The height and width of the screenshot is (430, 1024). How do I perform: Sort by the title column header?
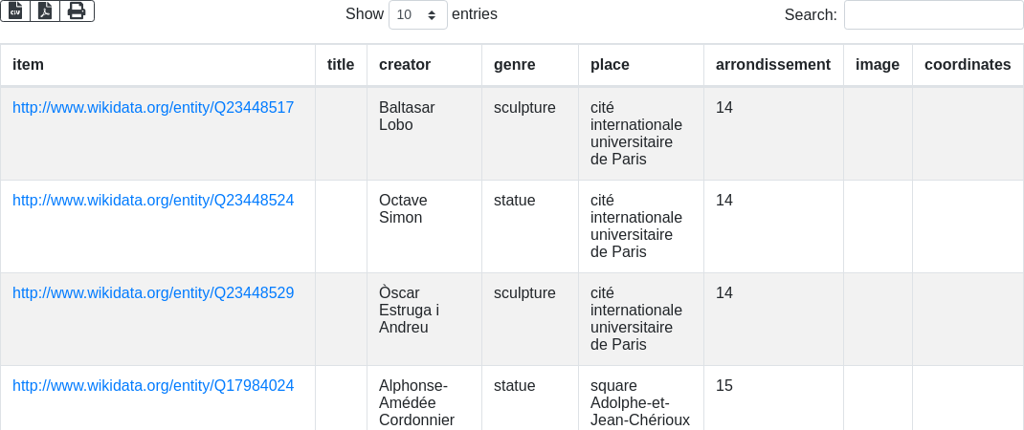point(341,65)
